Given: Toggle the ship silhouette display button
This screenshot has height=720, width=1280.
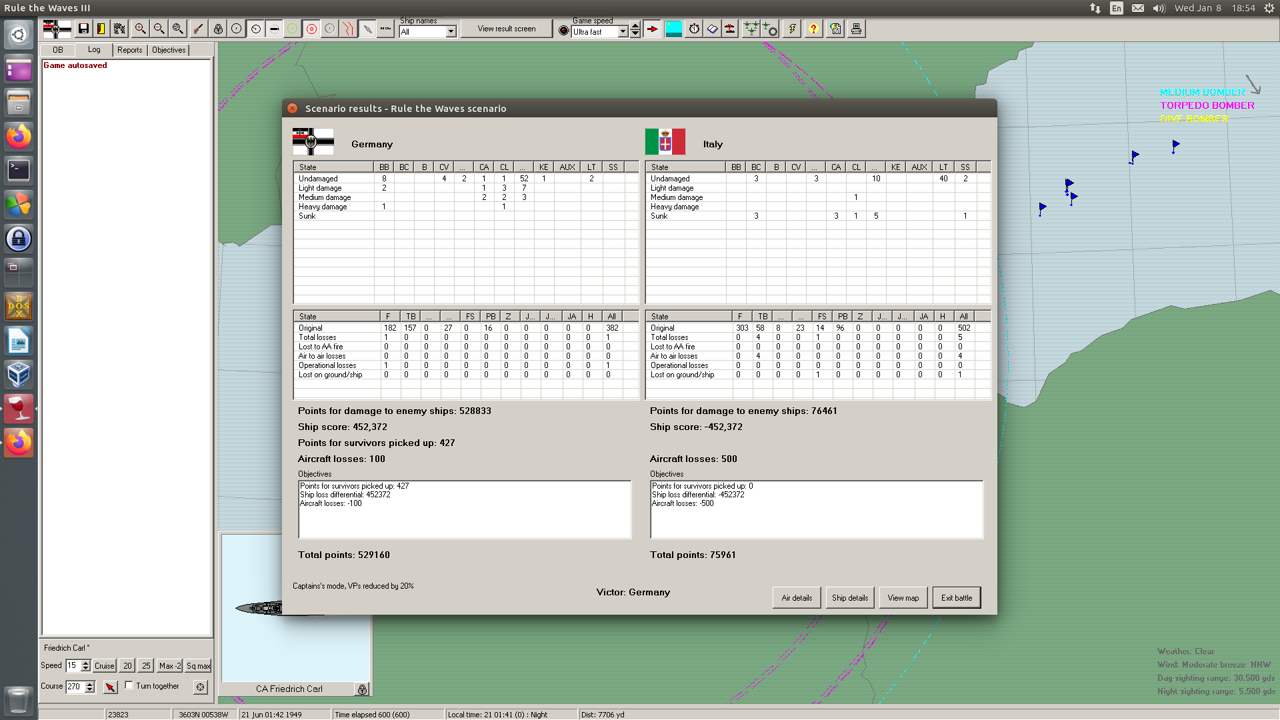Looking at the screenshot, I should point(274,29).
